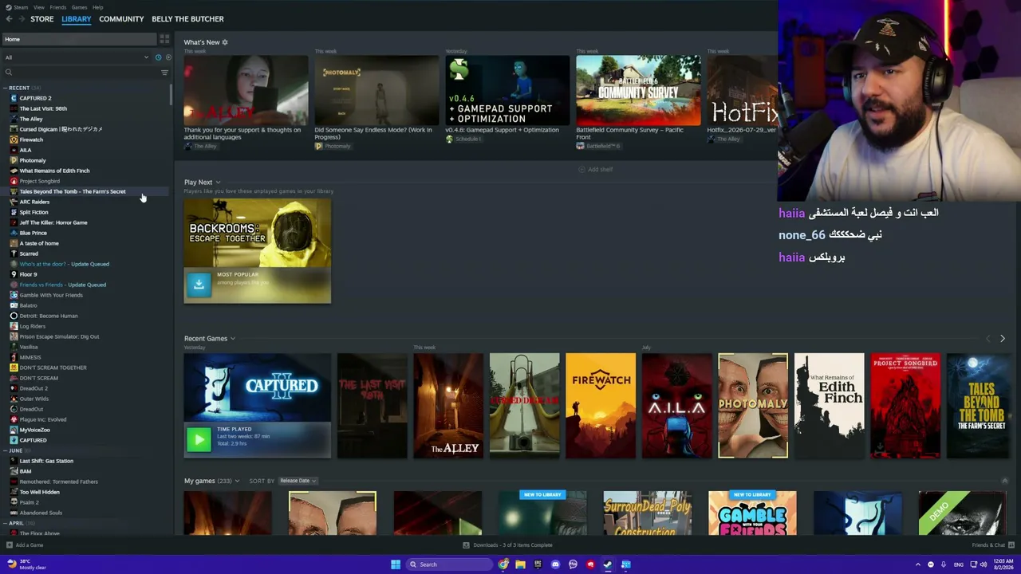Select Blue Prince in the sidebar

(33, 233)
